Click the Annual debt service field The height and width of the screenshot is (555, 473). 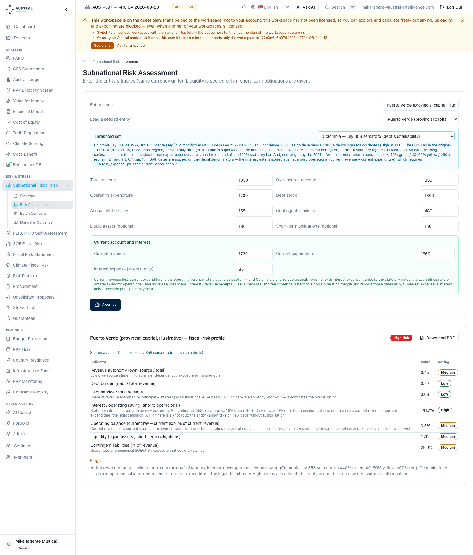253,211
